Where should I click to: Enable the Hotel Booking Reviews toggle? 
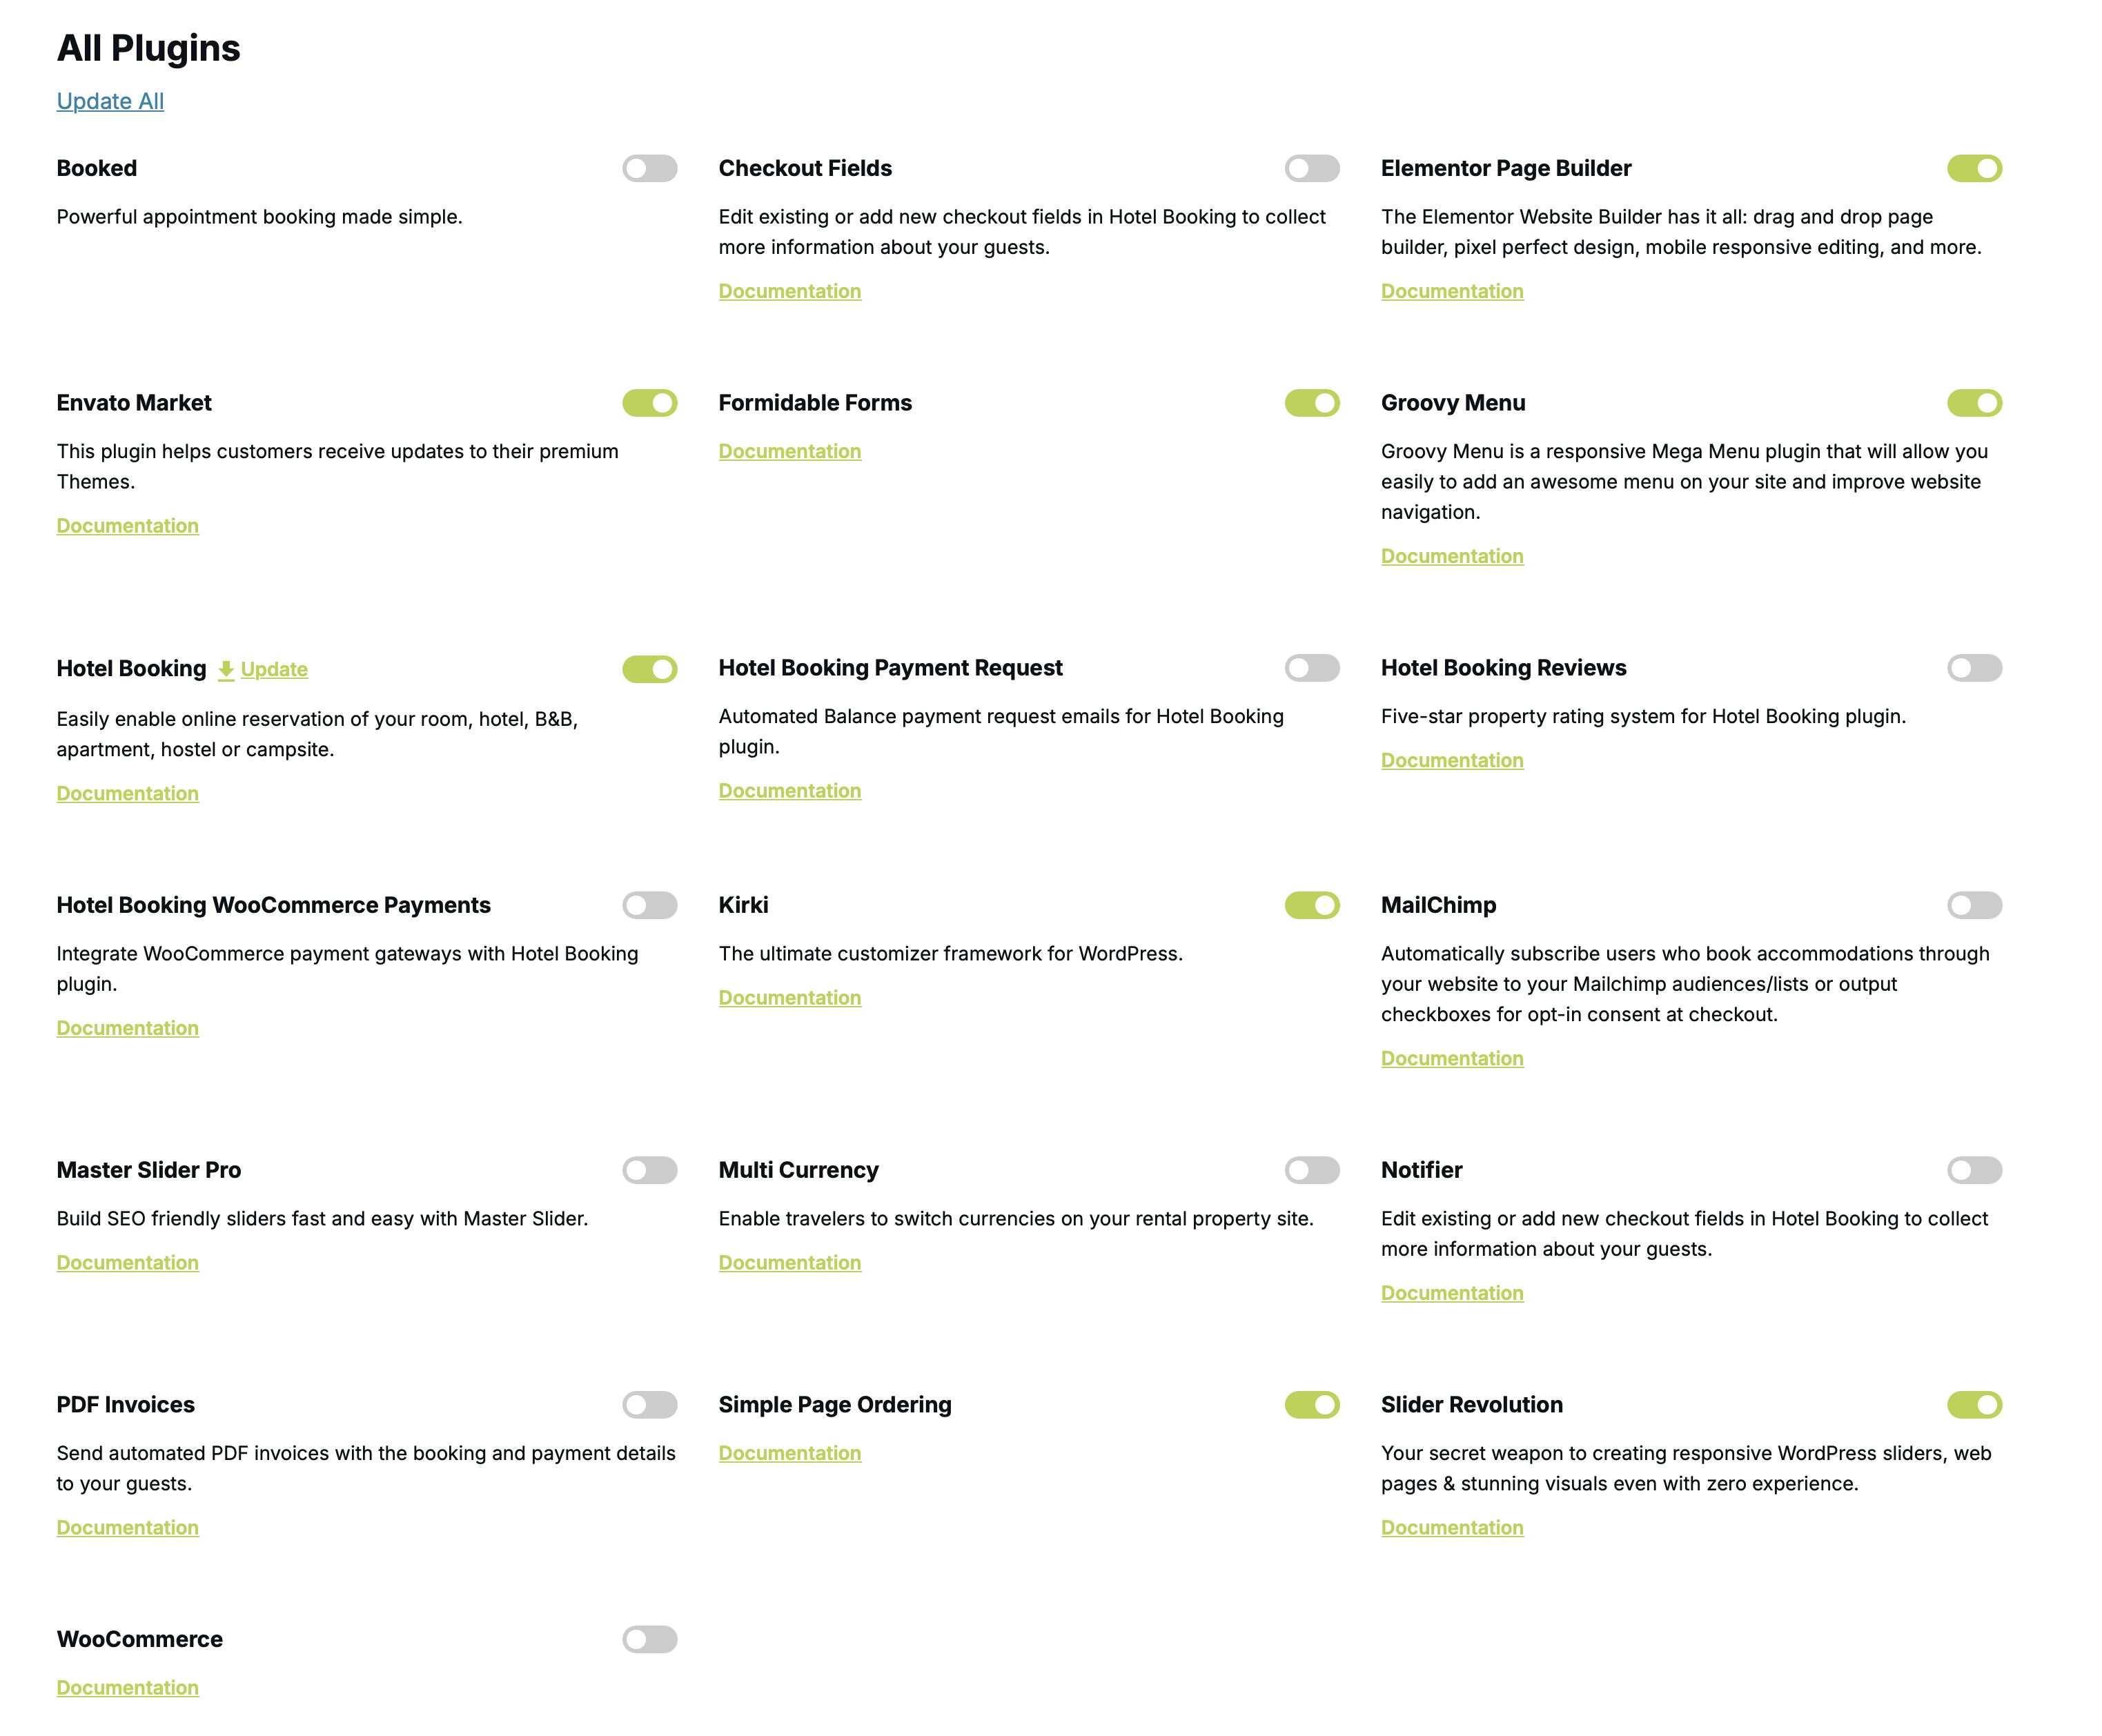pos(1974,668)
